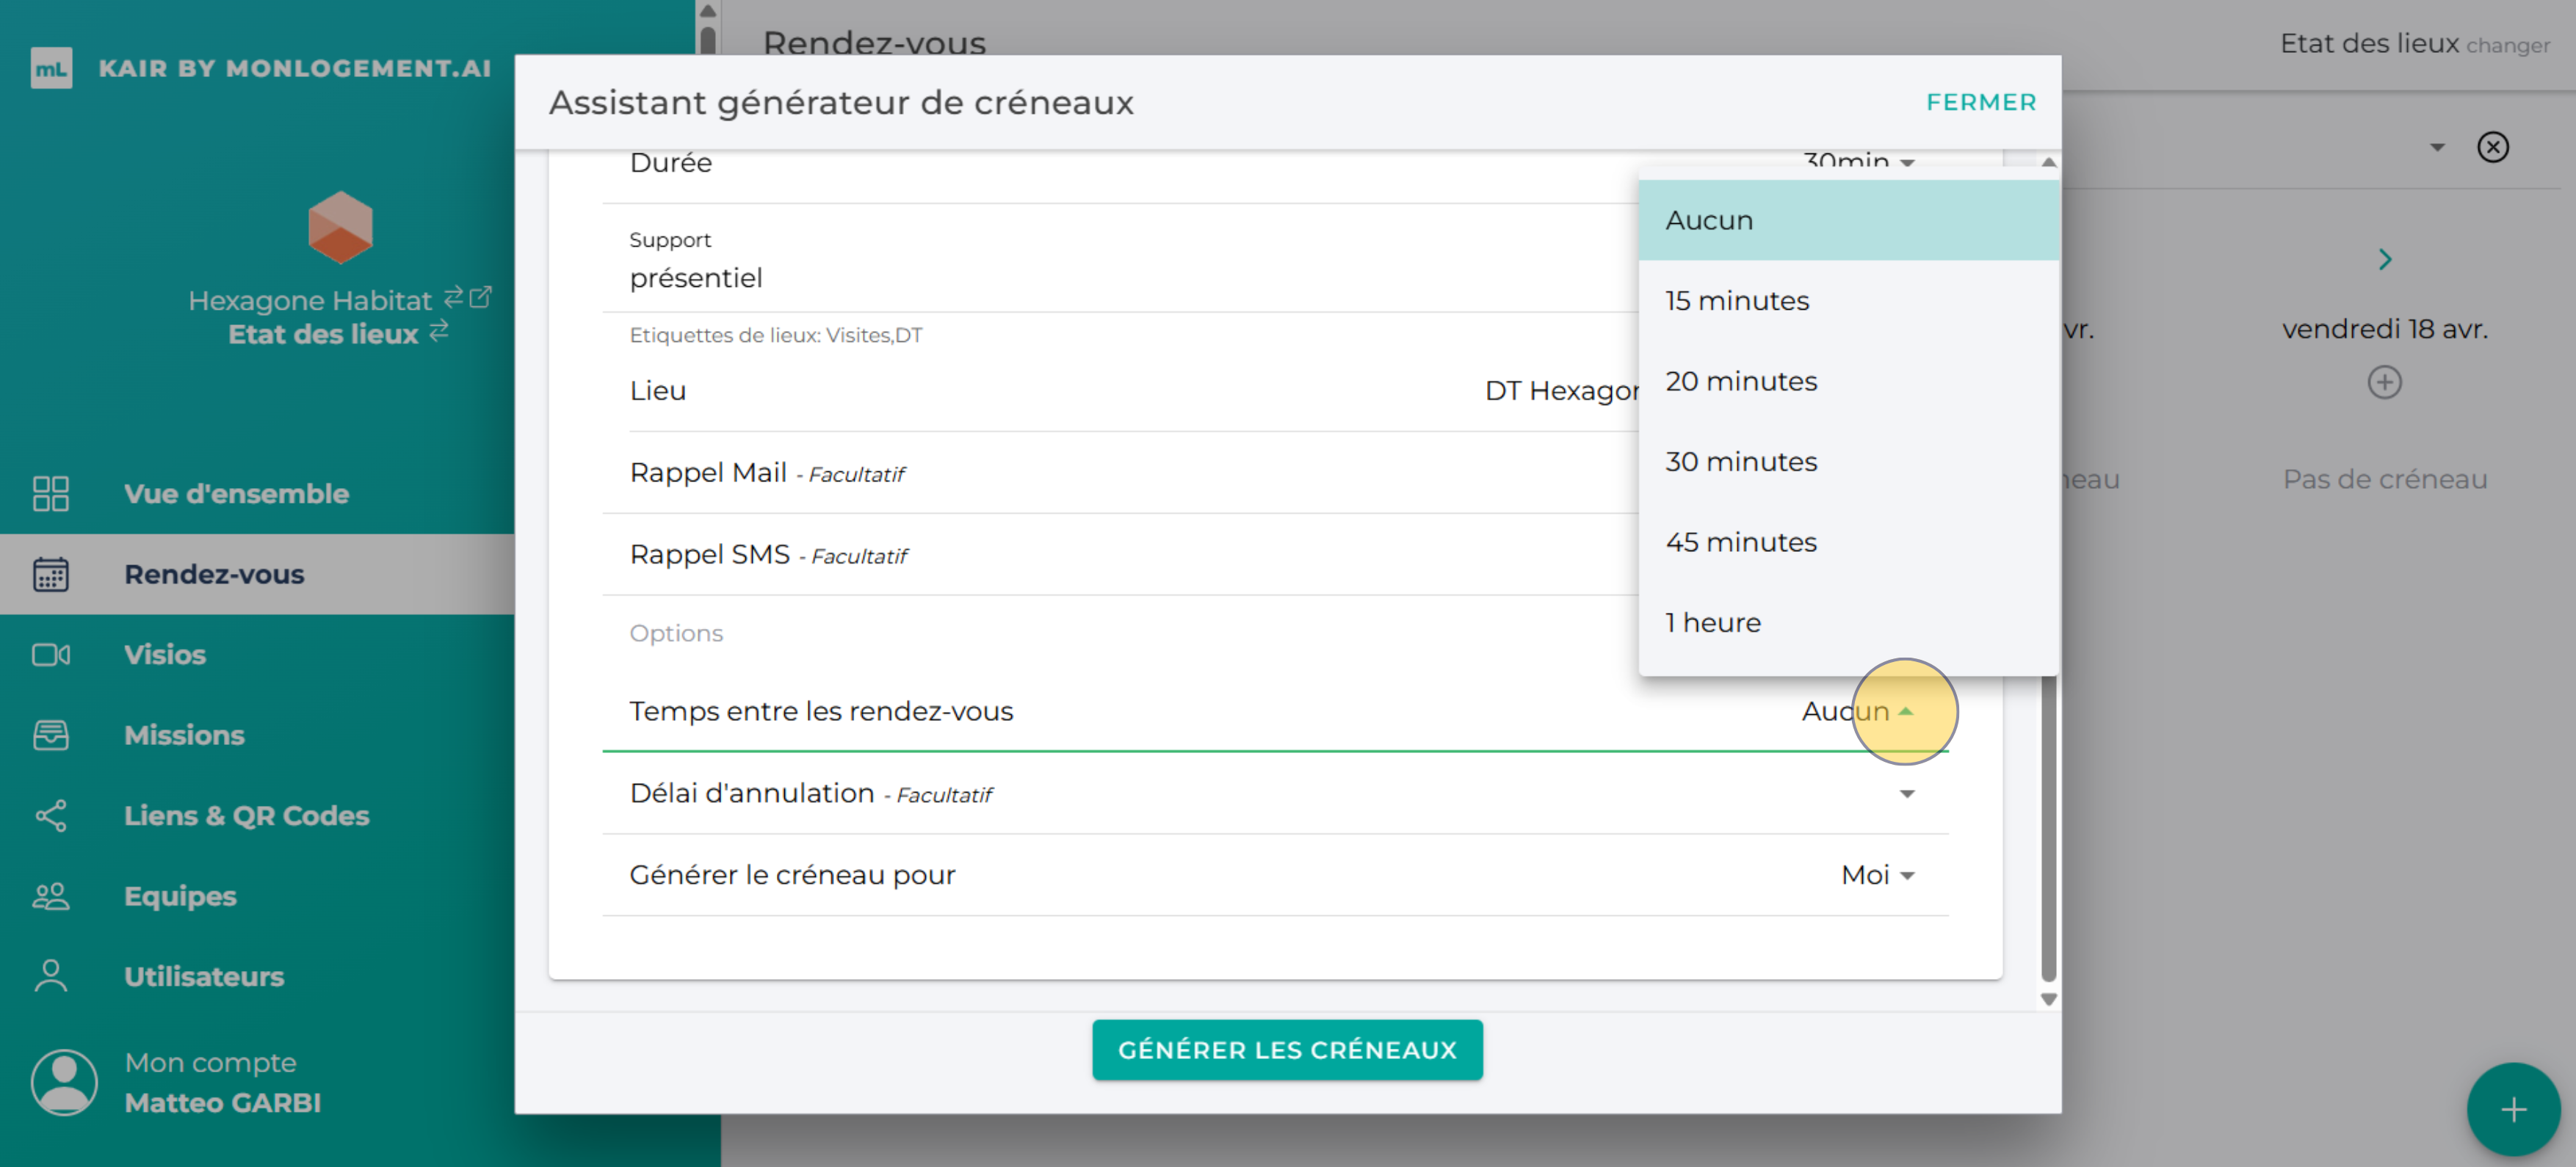Open the Vue d'ensemble overview

pos(50,492)
